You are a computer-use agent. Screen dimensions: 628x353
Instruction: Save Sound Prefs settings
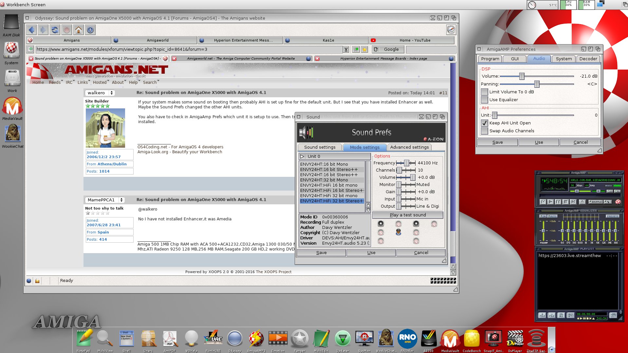click(x=321, y=253)
